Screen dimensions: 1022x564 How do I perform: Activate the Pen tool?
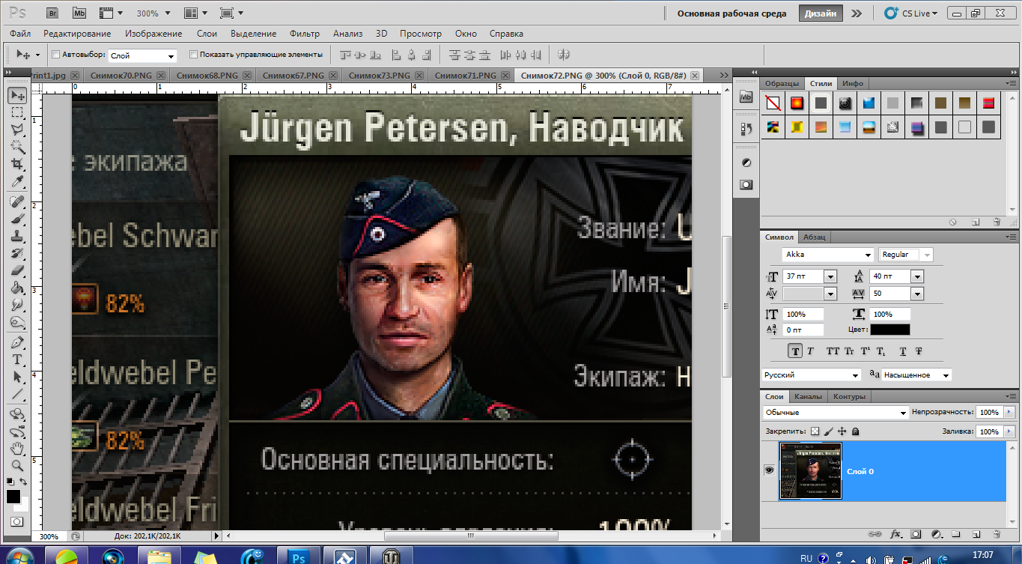[x=16, y=342]
